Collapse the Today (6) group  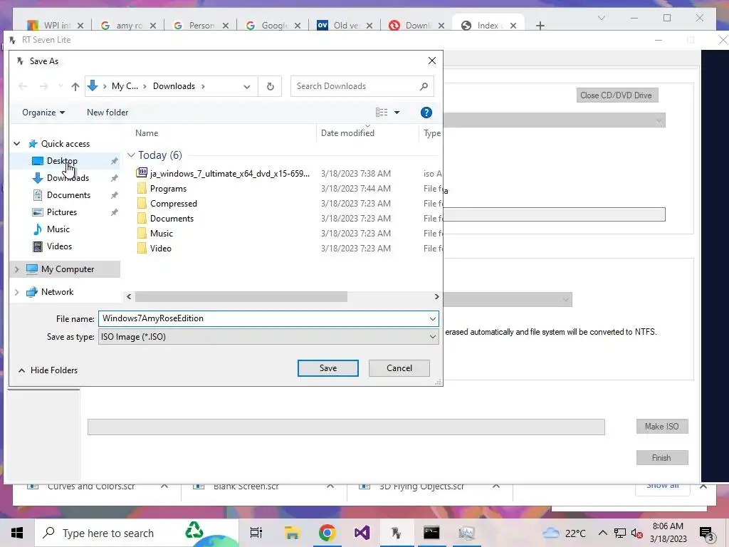131,155
